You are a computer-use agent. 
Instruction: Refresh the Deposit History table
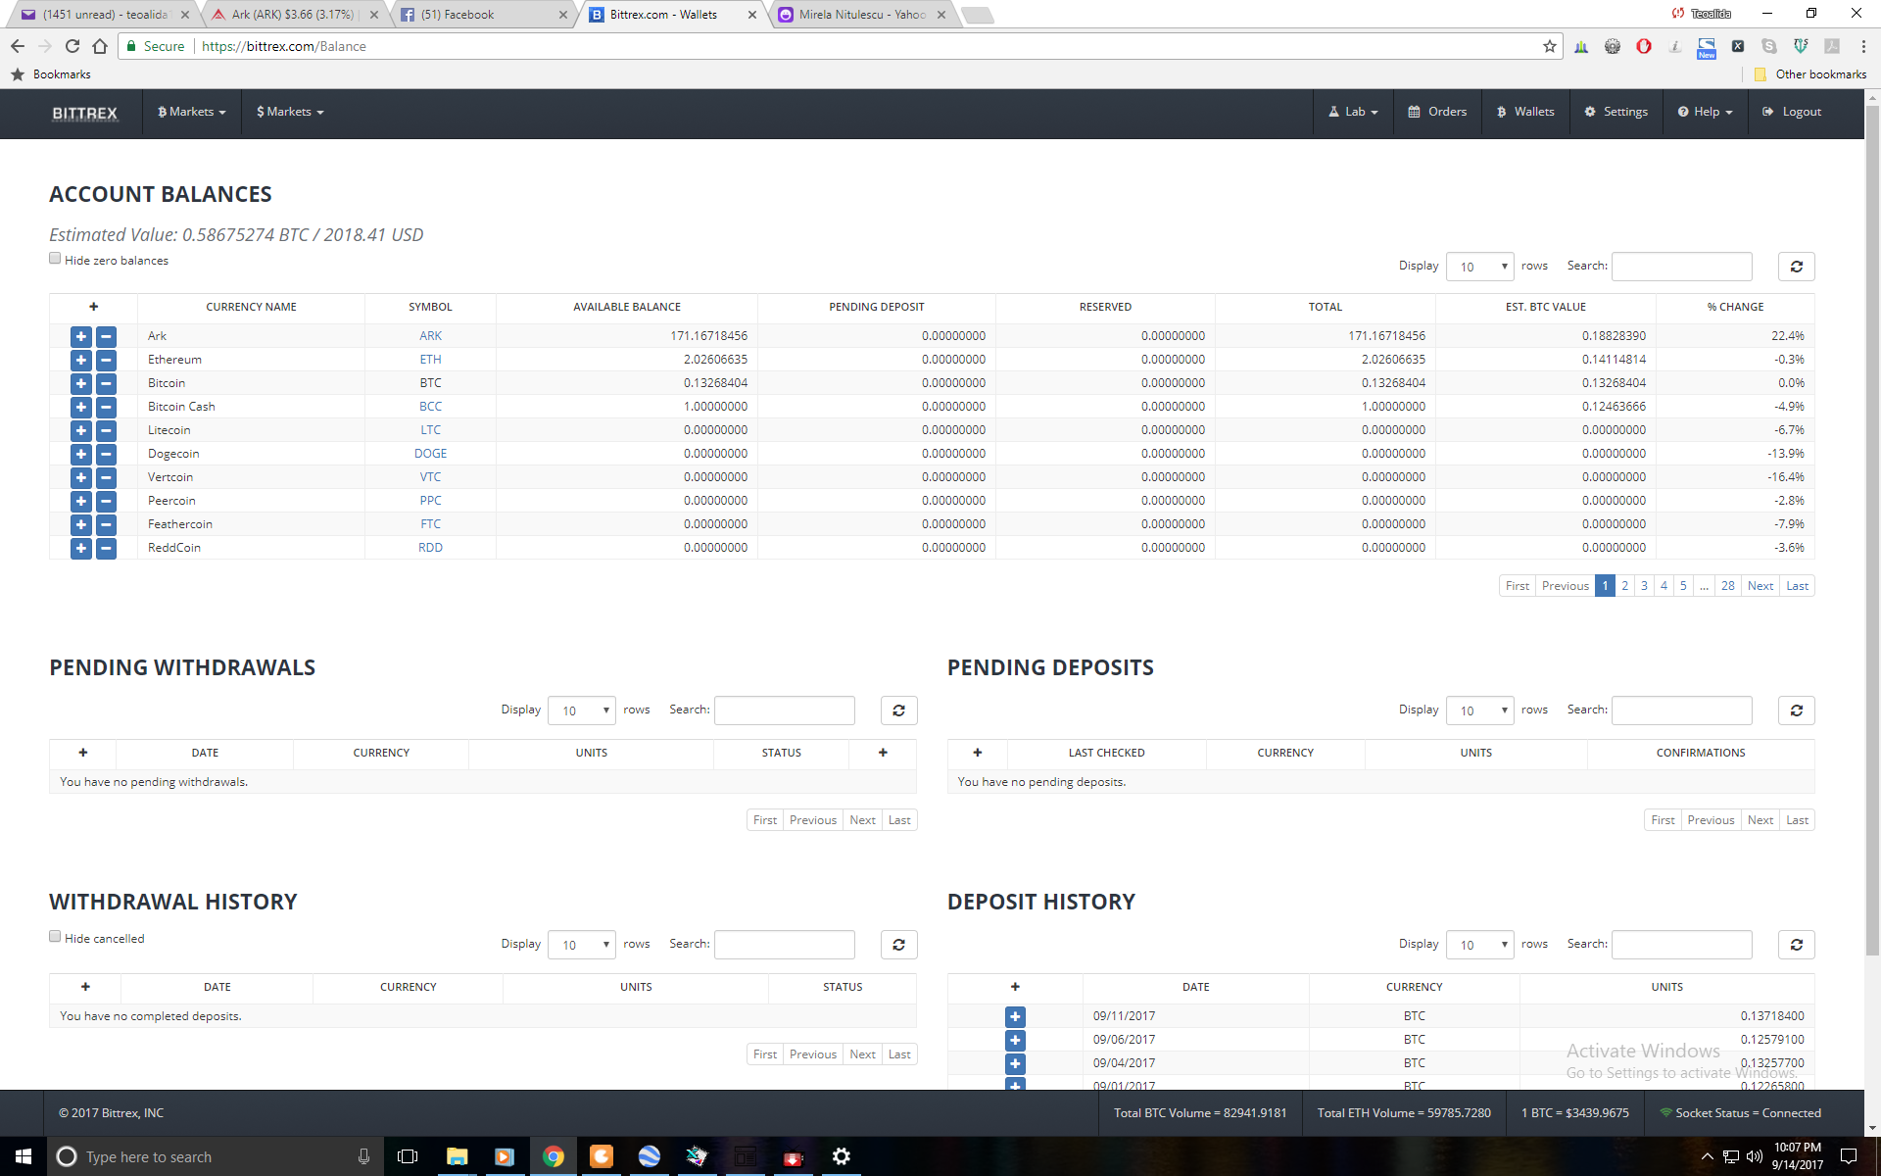(1796, 945)
